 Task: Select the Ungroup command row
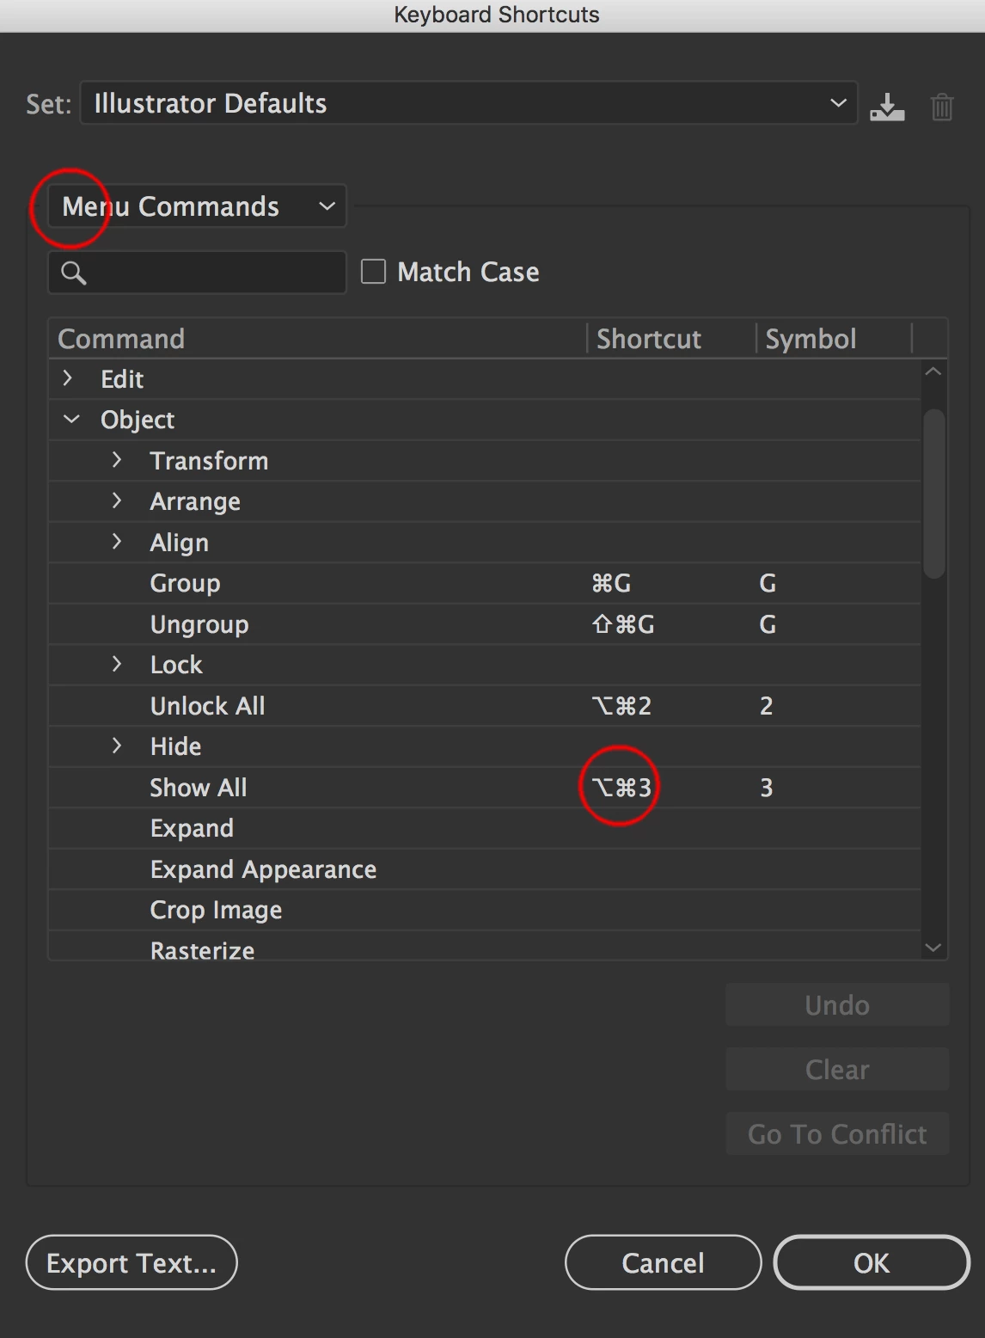pos(485,624)
